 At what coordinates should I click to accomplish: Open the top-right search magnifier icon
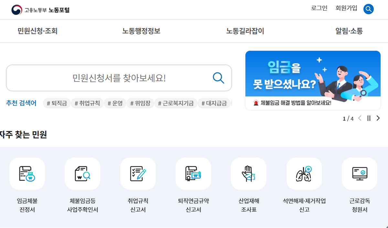click(368, 9)
